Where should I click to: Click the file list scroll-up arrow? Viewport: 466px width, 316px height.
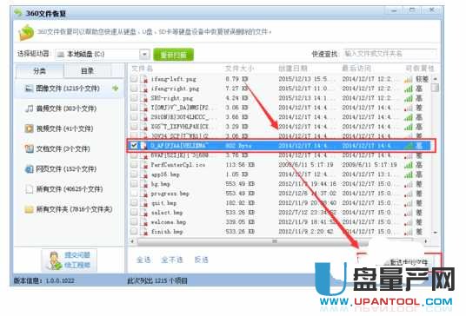435,79
